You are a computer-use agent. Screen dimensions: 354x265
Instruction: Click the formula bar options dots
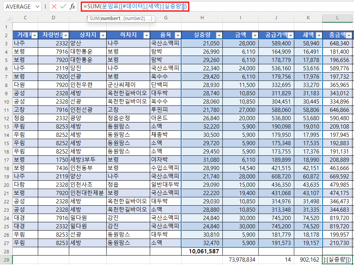(46, 6)
